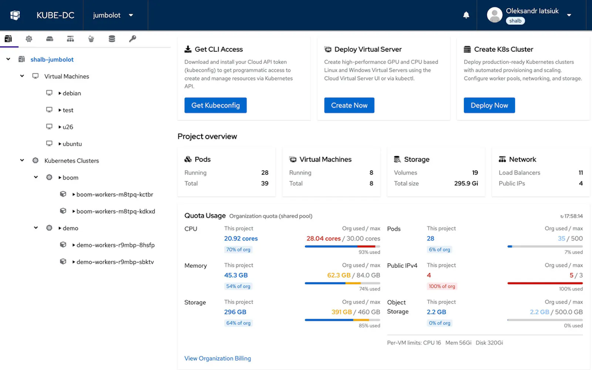Switch to the Kubernetes helm-wheel tab icon

pos(29,38)
